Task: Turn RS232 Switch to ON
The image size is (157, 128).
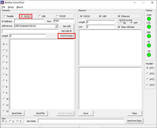Action: (121, 23)
